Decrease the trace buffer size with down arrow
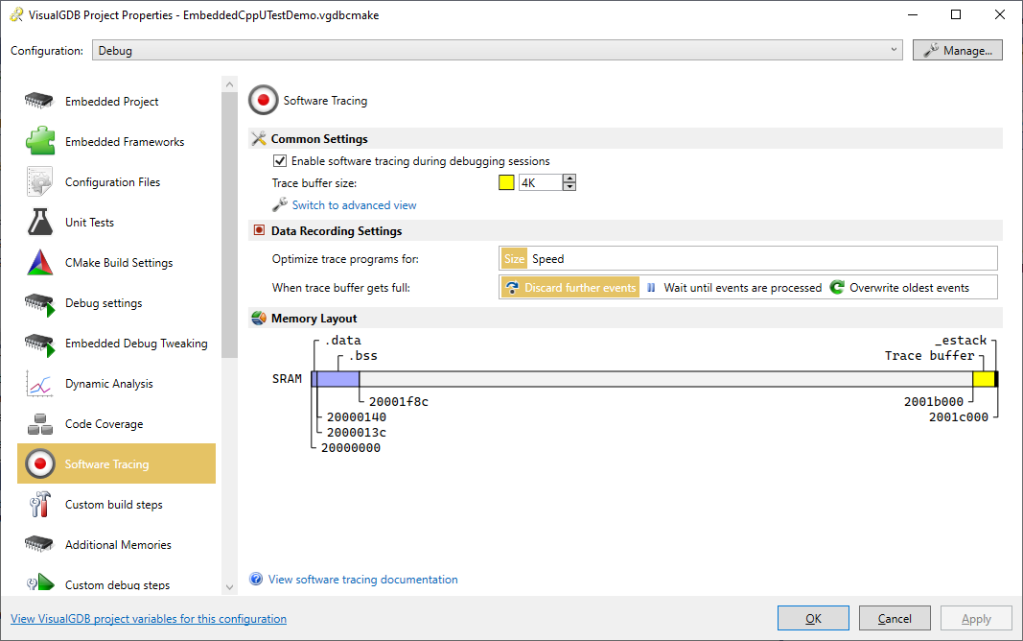 click(x=570, y=187)
